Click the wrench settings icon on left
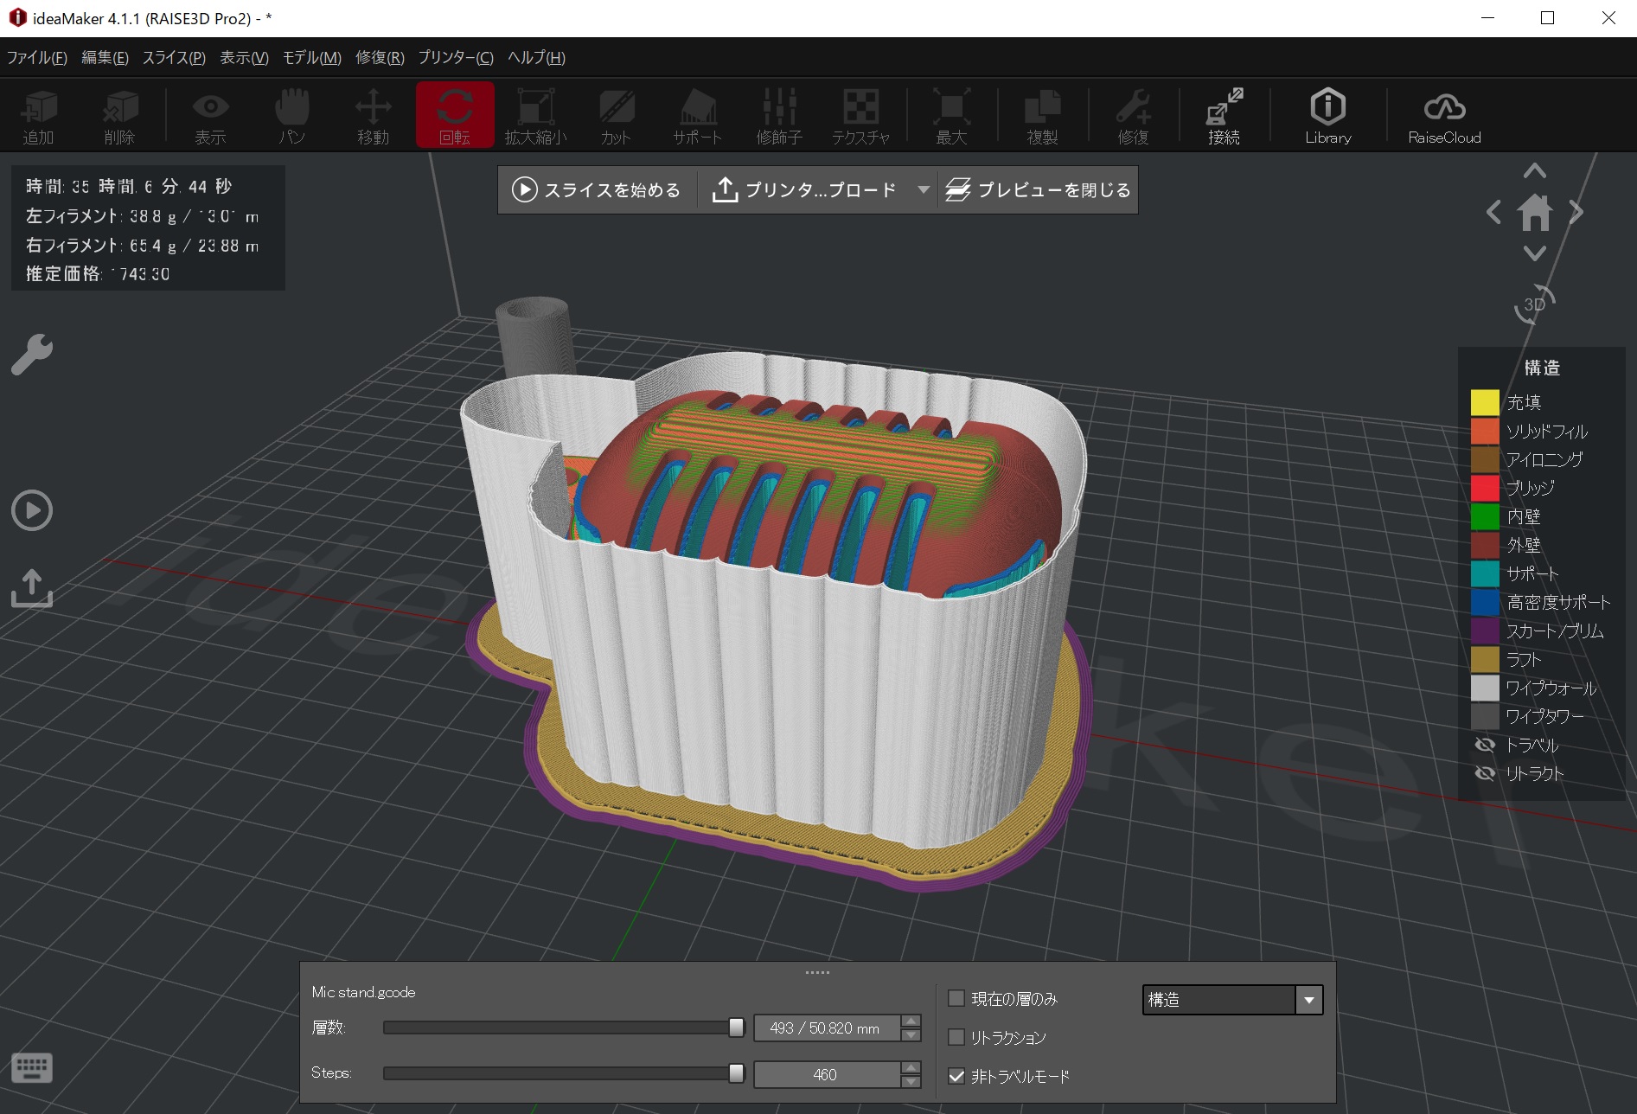Screen dimensions: 1637x1114 (x=32, y=355)
